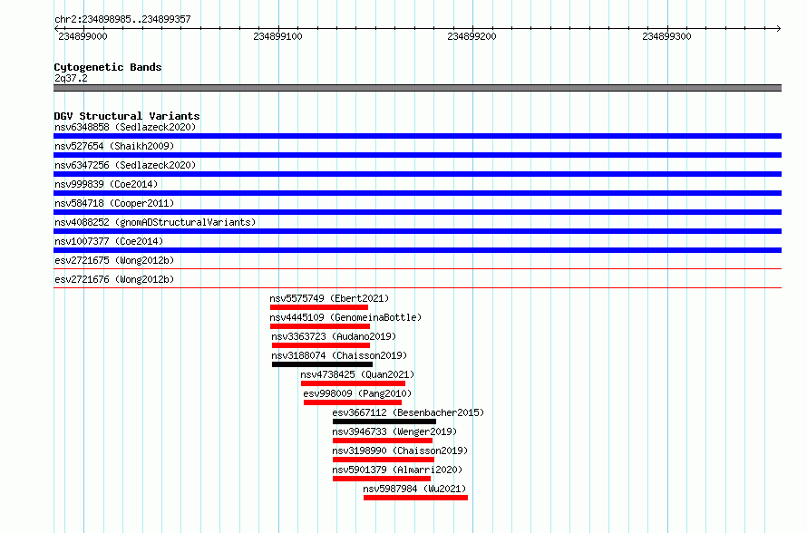This screenshot has width=807, height=533.
Task: Click the nsv3188074 (Chaisson2019) label
Action: pyautogui.click(x=339, y=355)
